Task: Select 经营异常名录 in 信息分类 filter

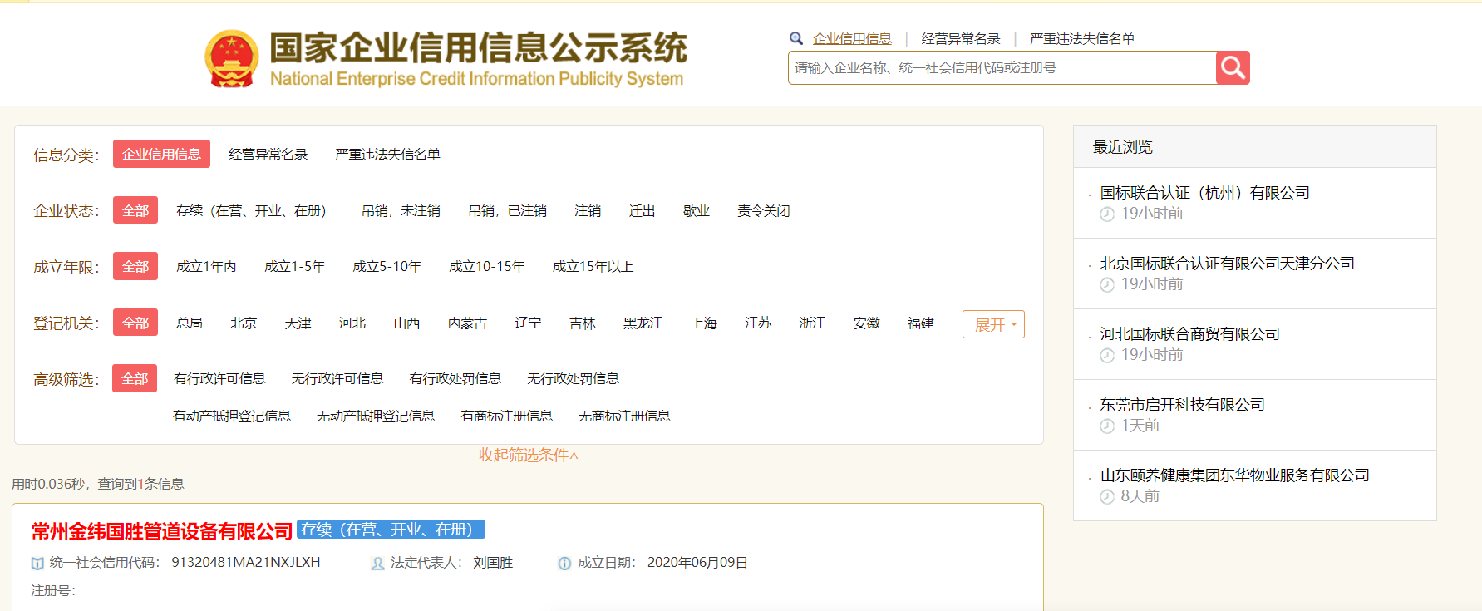Action: pyautogui.click(x=268, y=154)
